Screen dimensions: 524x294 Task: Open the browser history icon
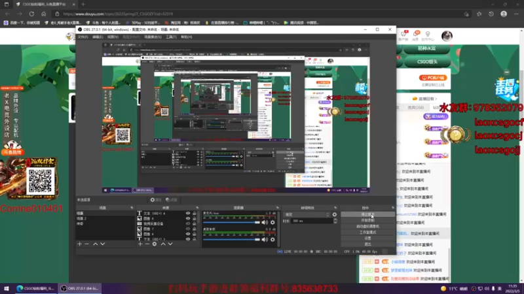pyautogui.click(x=491, y=14)
